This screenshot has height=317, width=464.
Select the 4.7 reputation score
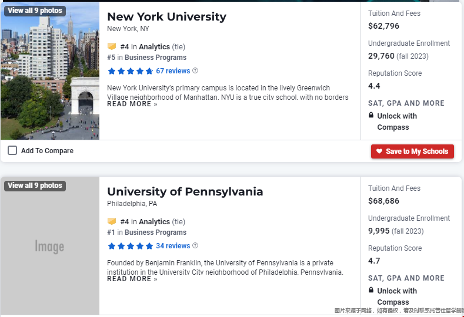coord(374,261)
